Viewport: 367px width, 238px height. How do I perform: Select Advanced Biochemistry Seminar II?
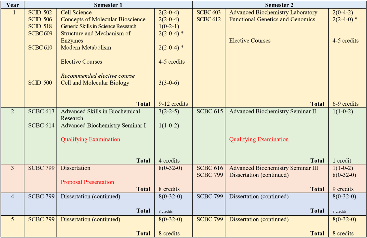(x=272, y=111)
